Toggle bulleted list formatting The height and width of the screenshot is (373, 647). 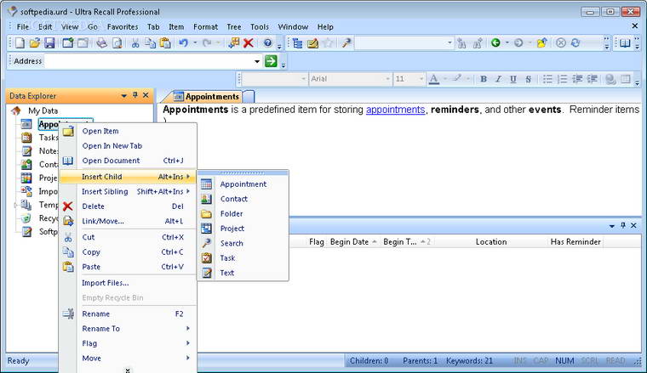point(547,79)
